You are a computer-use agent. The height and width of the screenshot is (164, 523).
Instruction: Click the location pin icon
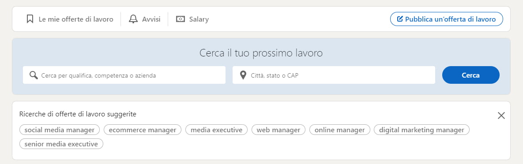(x=243, y=75)
